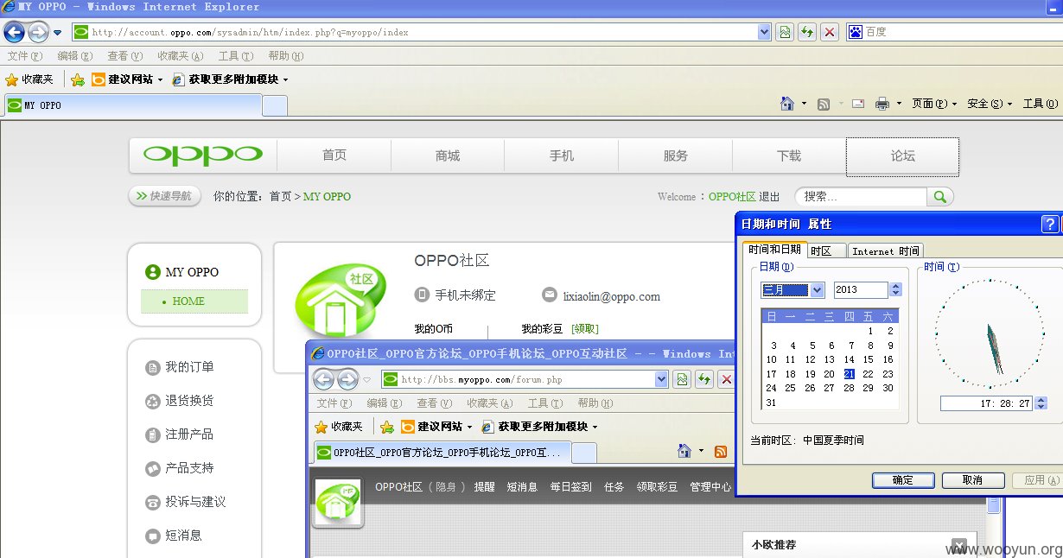Screen dimensions: 1063x558
Task: Click refresh icon in MY OPPO window
Action: point(807,32)
